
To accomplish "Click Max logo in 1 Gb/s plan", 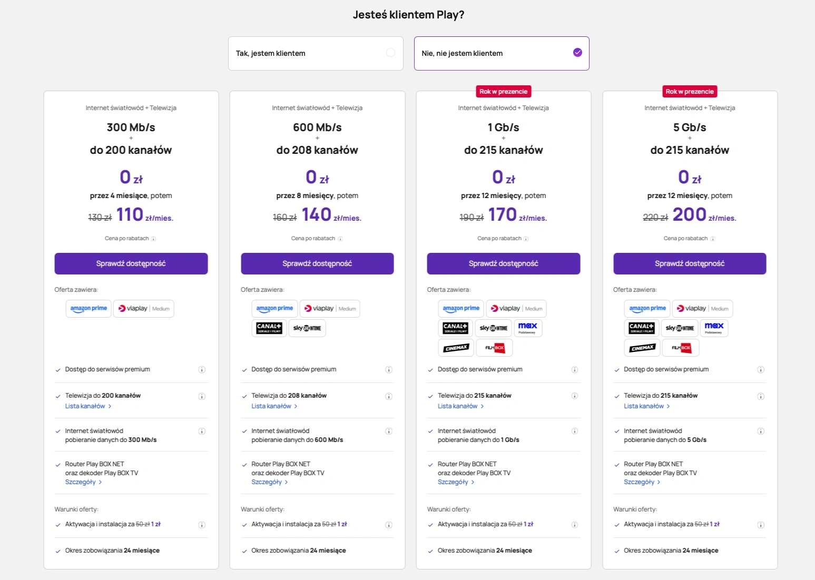I will pos(527,328).
